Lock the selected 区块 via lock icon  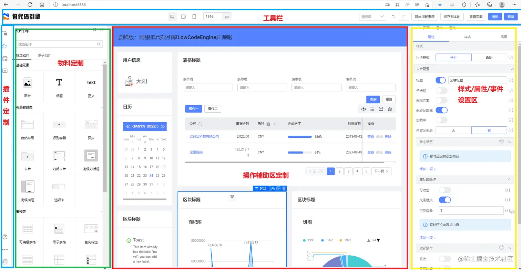(x=273, y=188)
